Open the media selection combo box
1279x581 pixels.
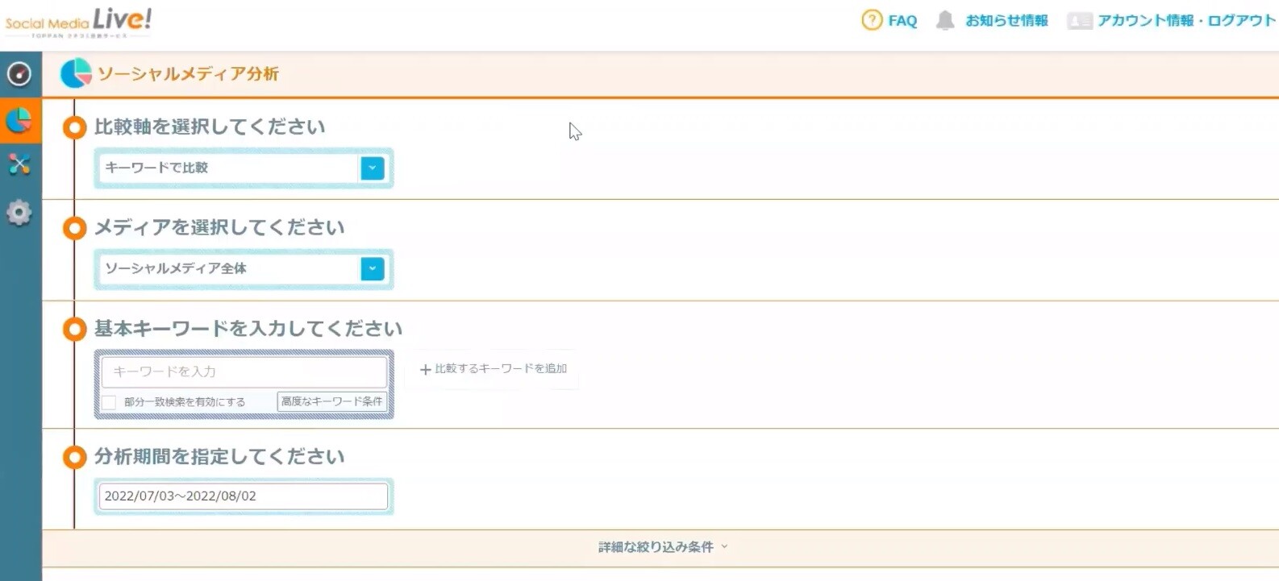pyautogui.click(x=244, y=268)
